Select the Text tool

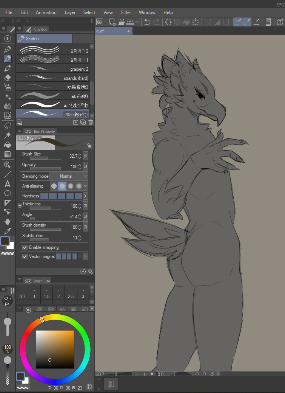8,184
